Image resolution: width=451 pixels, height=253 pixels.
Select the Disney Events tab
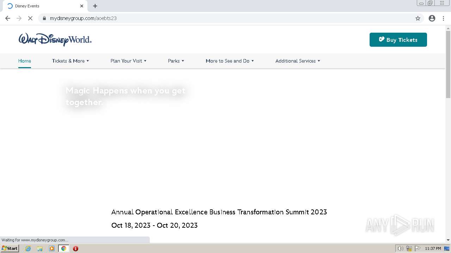(x=45, y=6)
